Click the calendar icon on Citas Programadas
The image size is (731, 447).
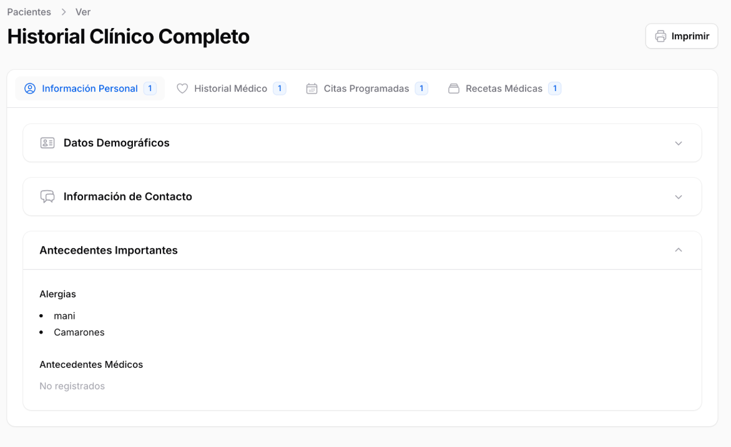click(312, 89)
